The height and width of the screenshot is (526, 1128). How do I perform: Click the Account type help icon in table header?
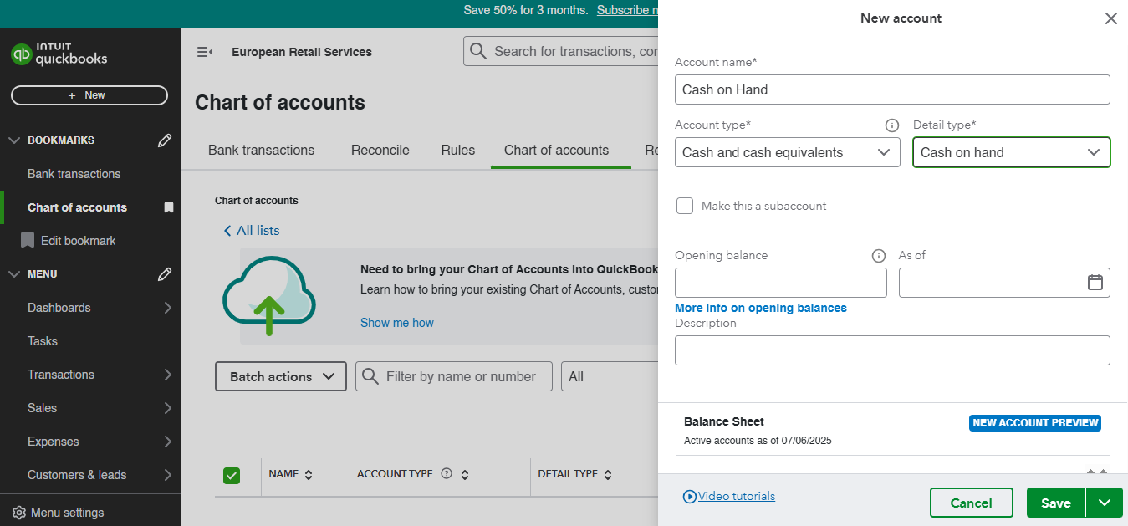[447, 473]
